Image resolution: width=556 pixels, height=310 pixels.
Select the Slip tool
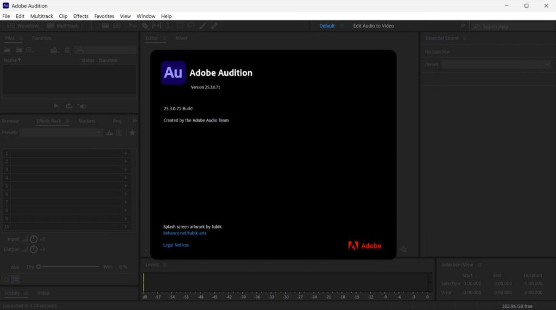pyautogui.click(x=156, y=26)
